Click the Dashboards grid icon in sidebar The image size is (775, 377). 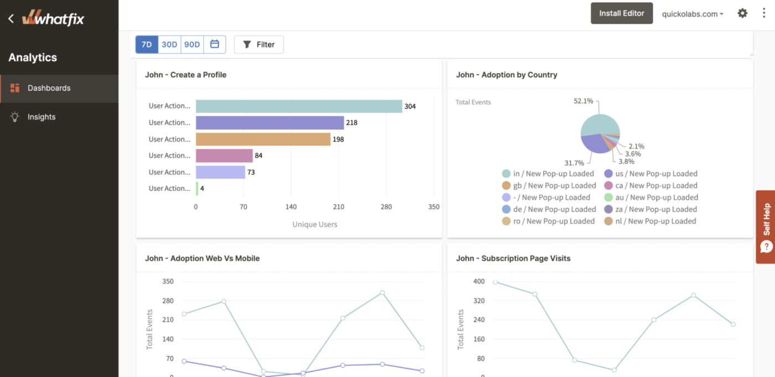[15, 88]
